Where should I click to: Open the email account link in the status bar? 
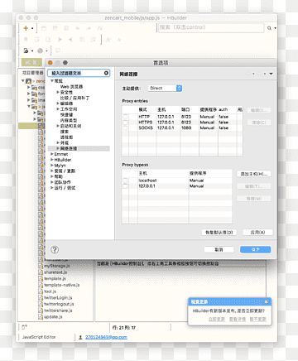pyautogui.click(x=106, y=337)
